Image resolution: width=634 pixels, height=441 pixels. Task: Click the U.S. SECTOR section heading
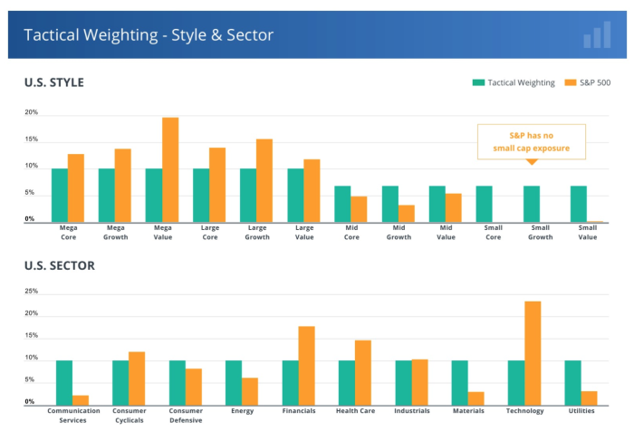[x=60, y=265]
